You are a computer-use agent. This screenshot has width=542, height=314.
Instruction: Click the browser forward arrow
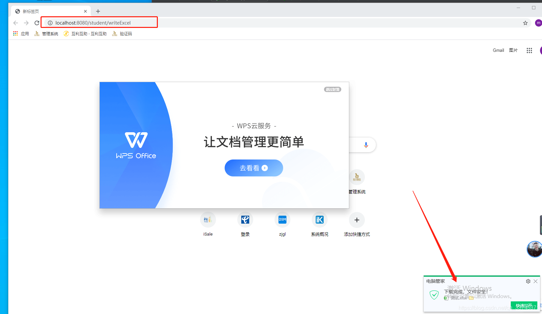click(x=26, y=23)
